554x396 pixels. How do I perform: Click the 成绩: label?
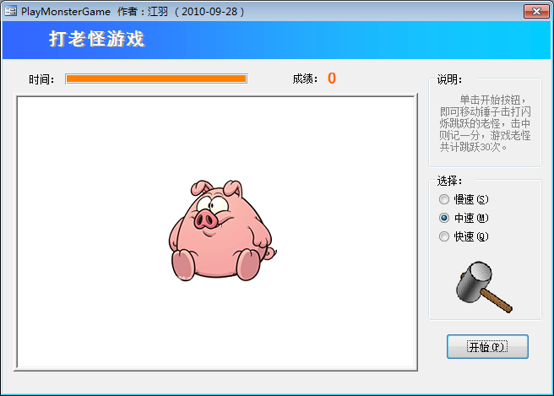tap(305, 79)
